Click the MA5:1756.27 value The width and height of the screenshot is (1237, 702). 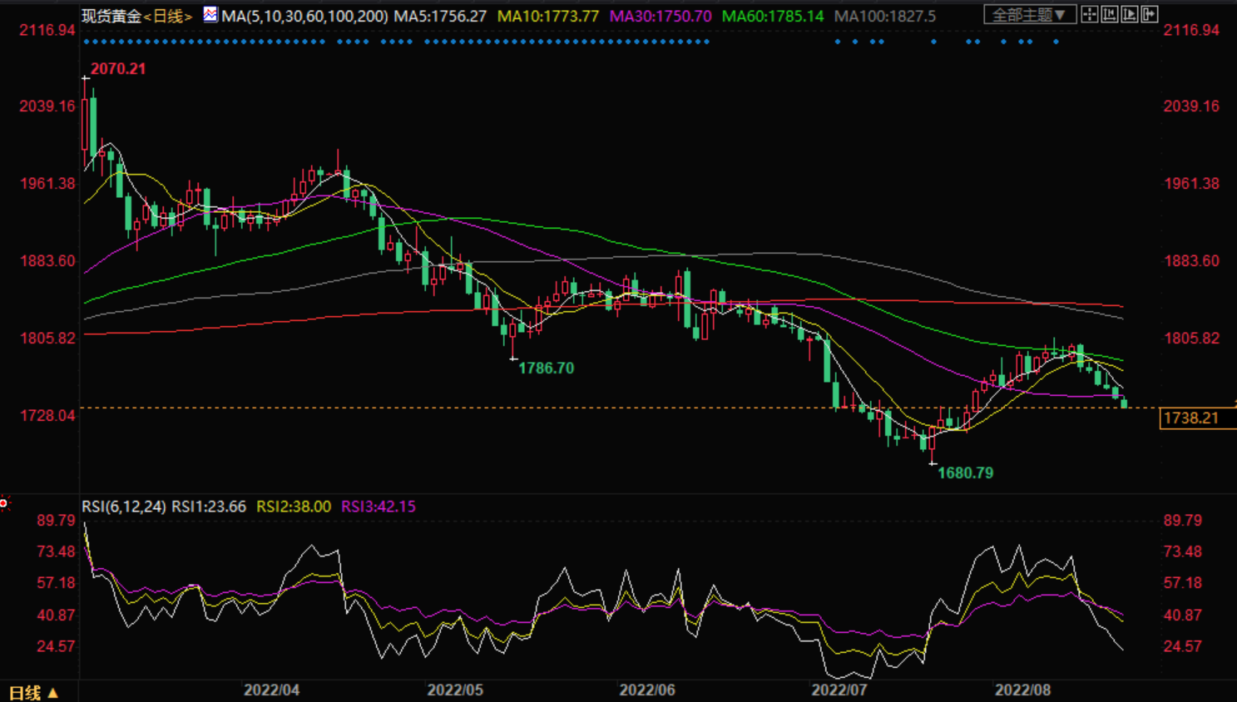(440, 16)
